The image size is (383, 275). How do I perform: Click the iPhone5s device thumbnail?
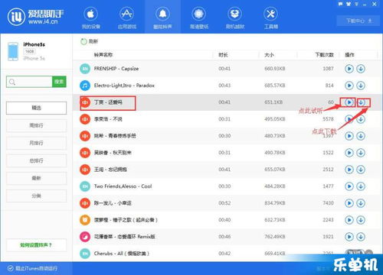pyautogui.click(x=13, y=51)
